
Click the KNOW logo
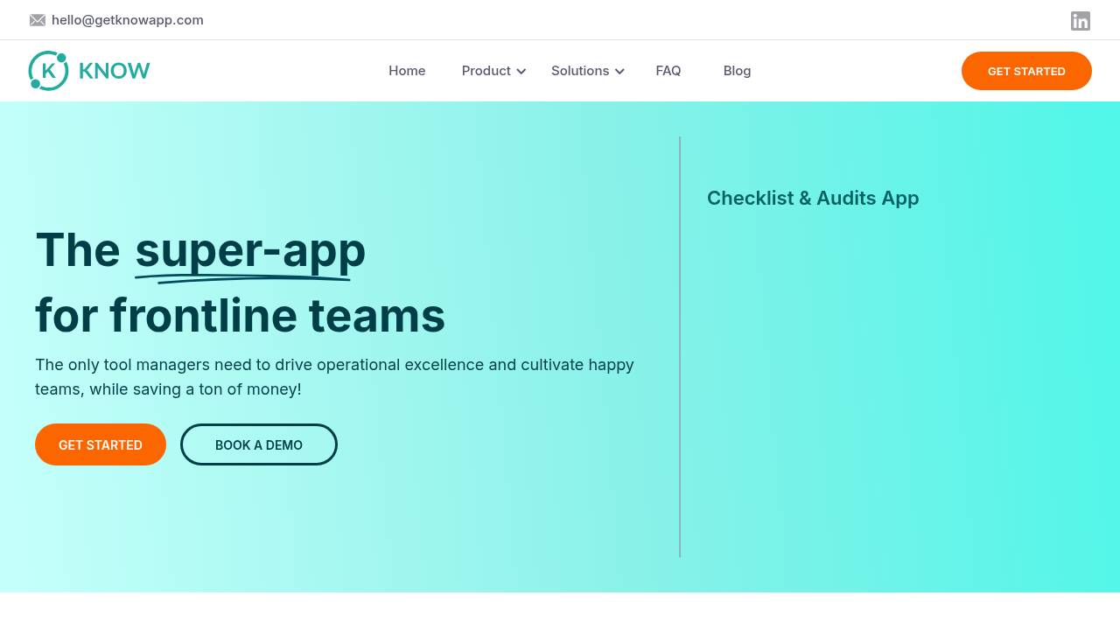tap(89, 71)
